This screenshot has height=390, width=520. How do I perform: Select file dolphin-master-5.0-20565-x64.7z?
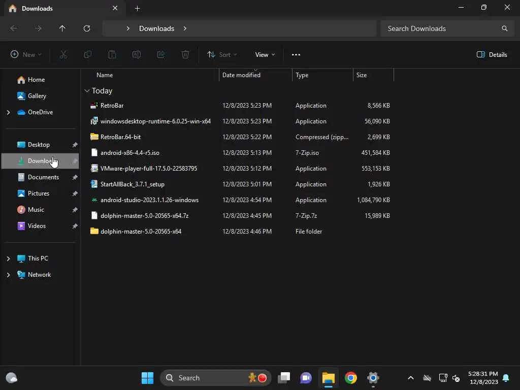(144, 215)
